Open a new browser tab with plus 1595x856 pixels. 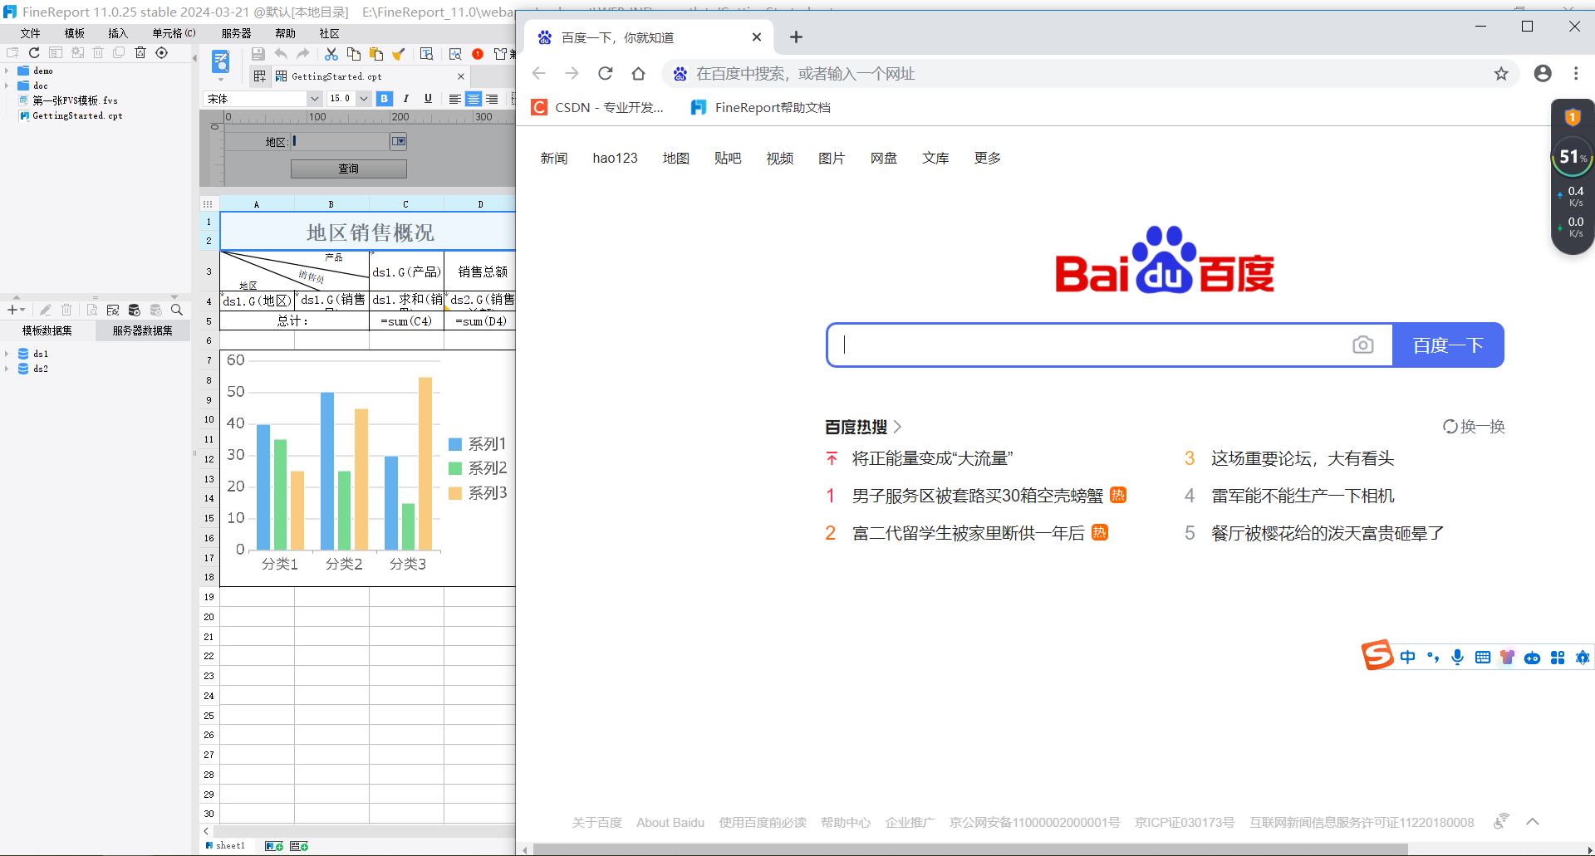796,37
